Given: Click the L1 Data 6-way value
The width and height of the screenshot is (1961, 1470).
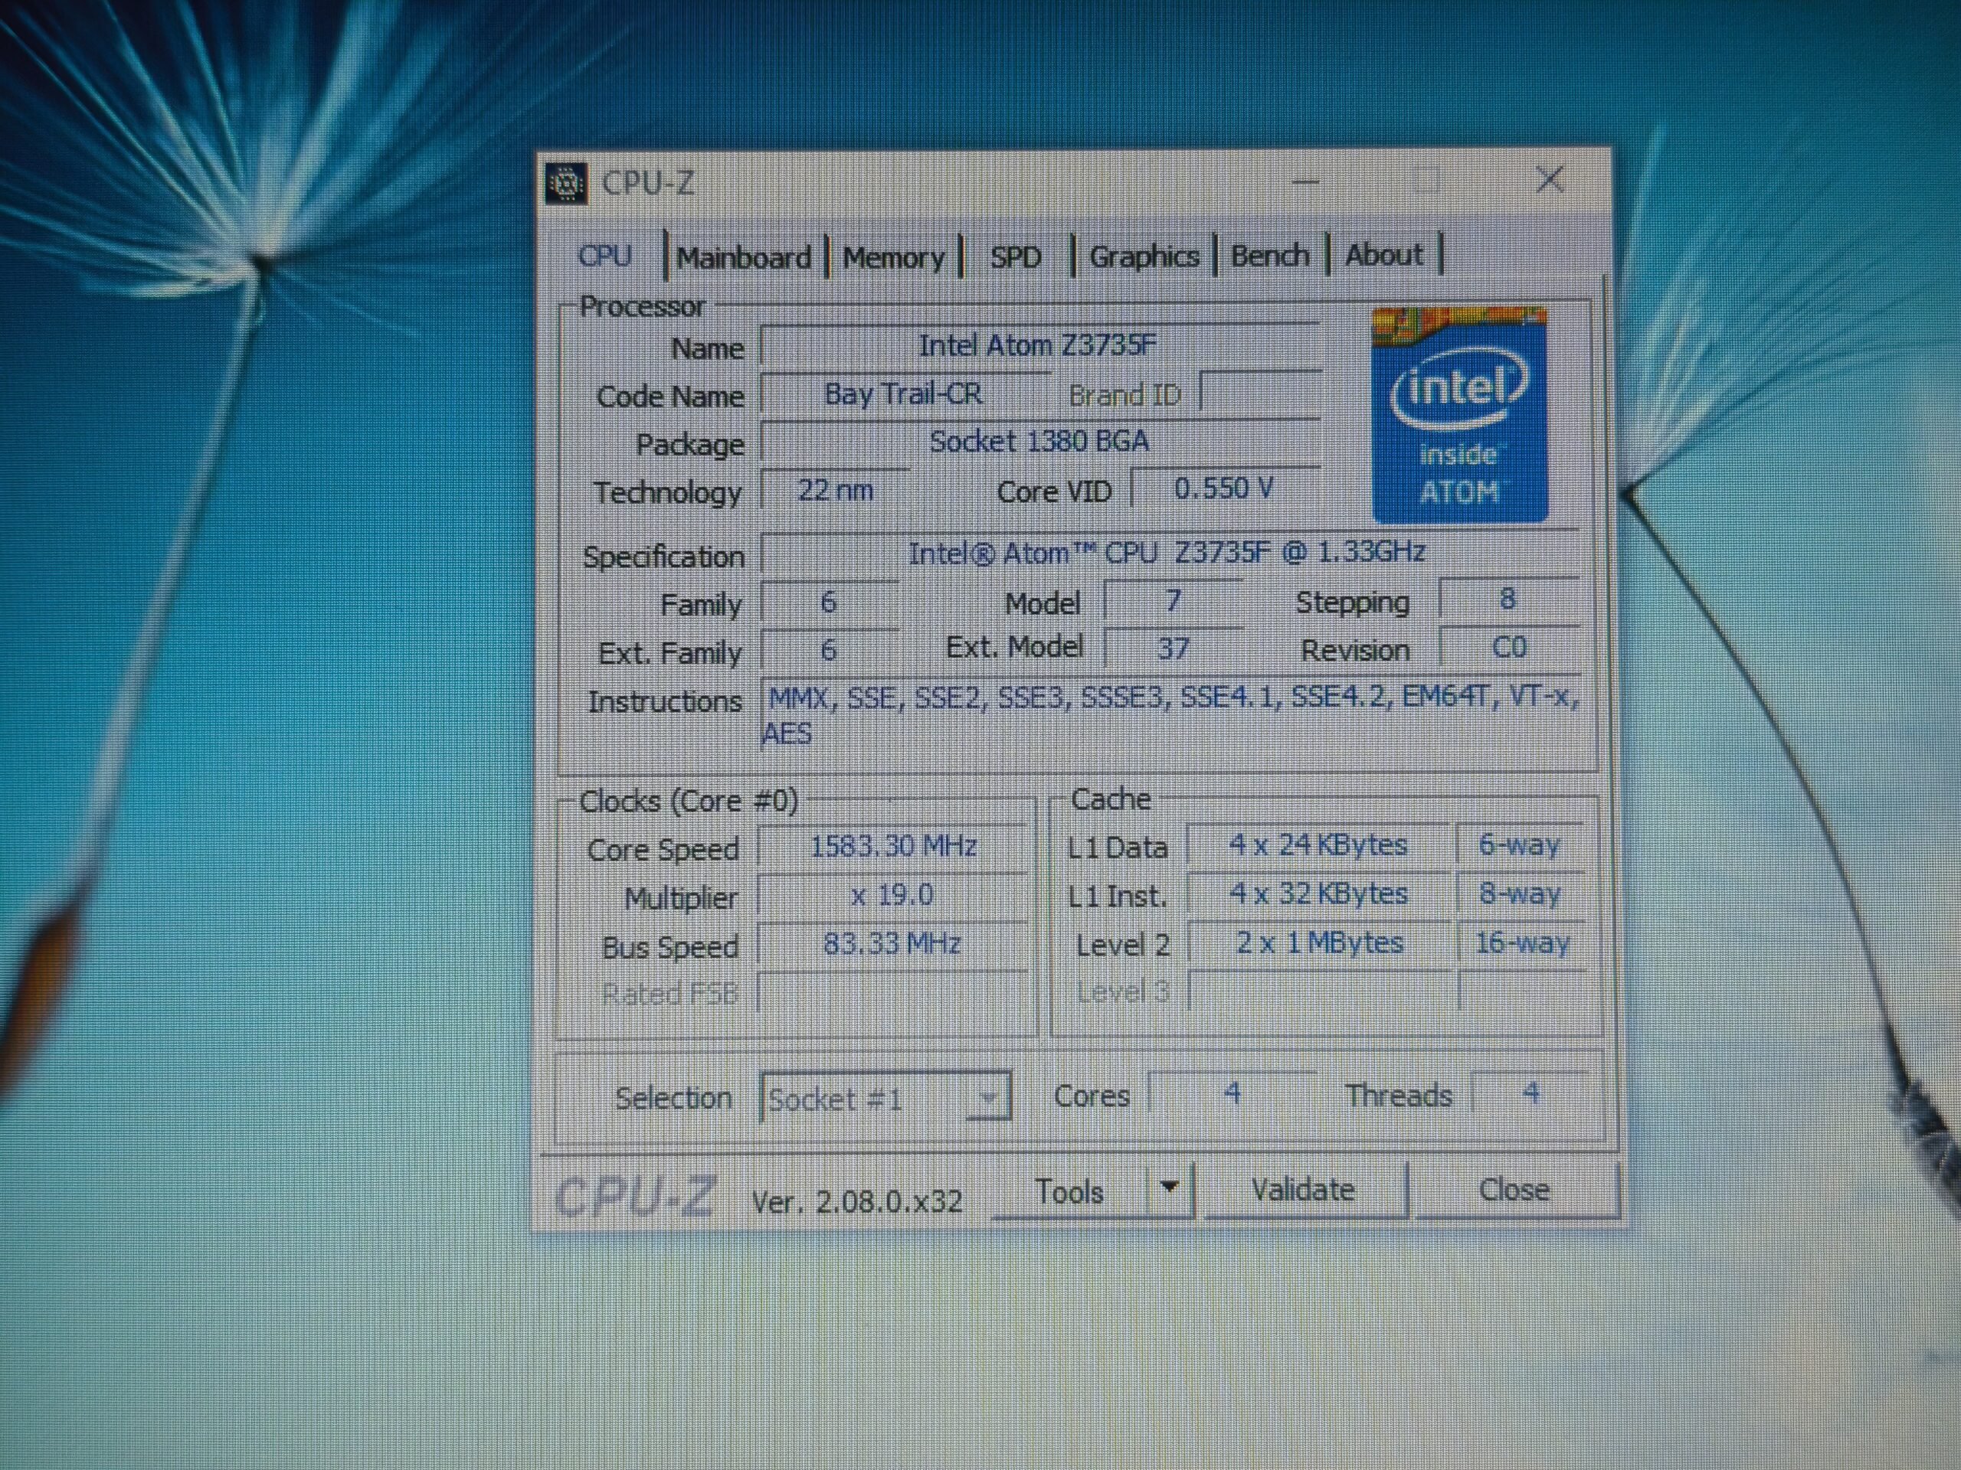Looking at the screenshot, I should [x=1521, y=844].
